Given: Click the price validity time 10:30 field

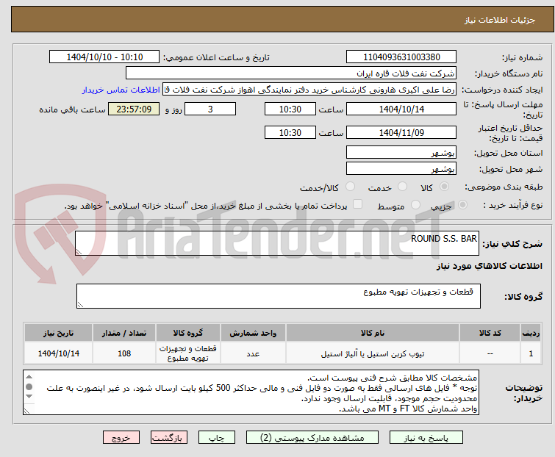Looking at the screenshot, I should (290, 132).
